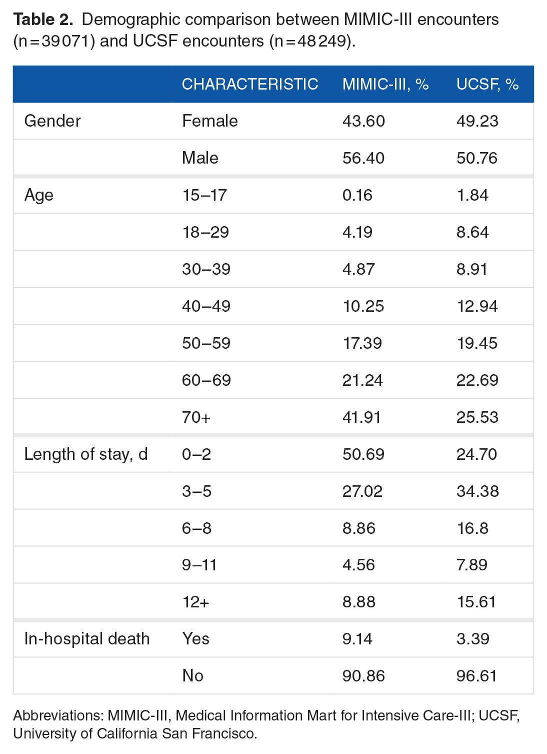Select the 12+ UCSF value 15.61
The width and height of the screenshot is (547, 754).
pyautogui.click(x=476, y=602)
